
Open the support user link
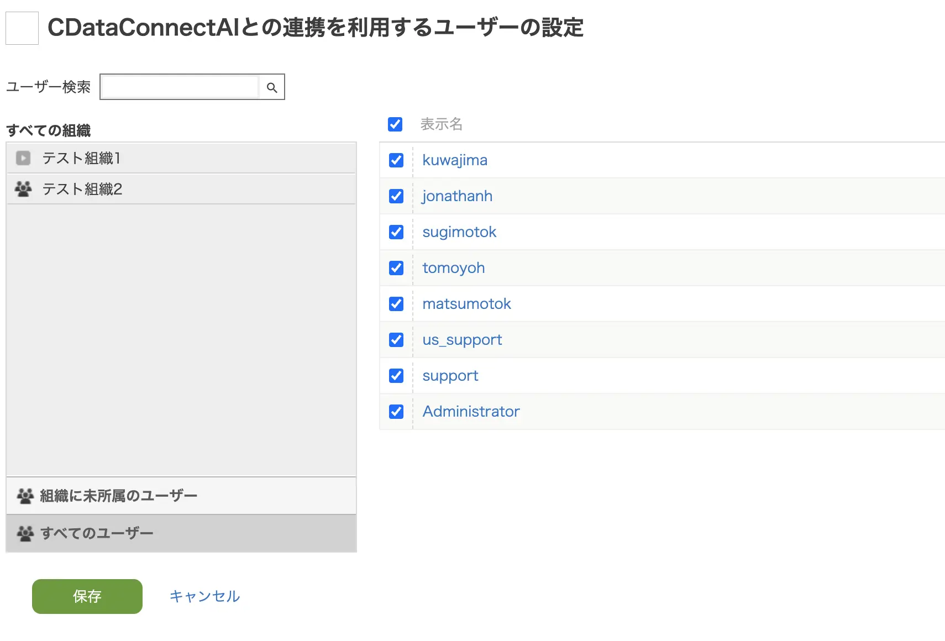(450, 376)
